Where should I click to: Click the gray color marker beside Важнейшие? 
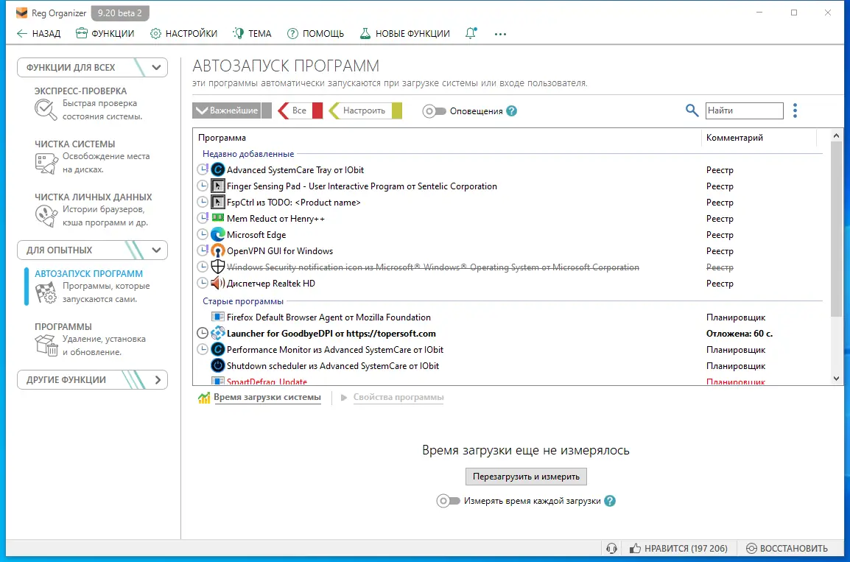(x=266, y=110)
